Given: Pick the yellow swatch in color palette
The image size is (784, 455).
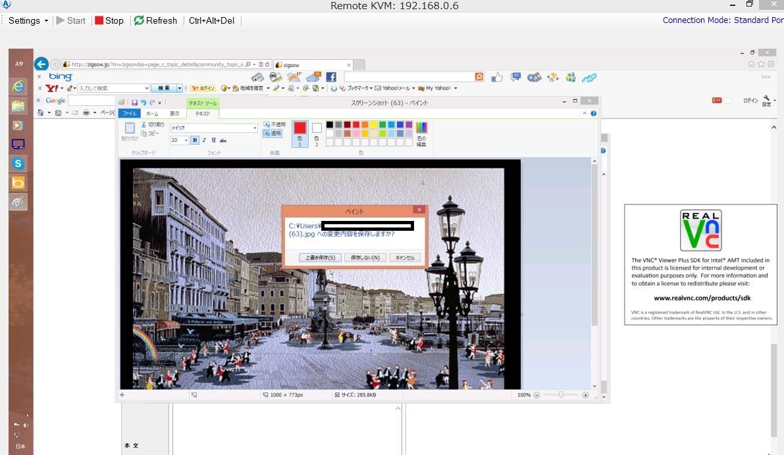Looking at the screenshot, I should (x=373, y=124).
